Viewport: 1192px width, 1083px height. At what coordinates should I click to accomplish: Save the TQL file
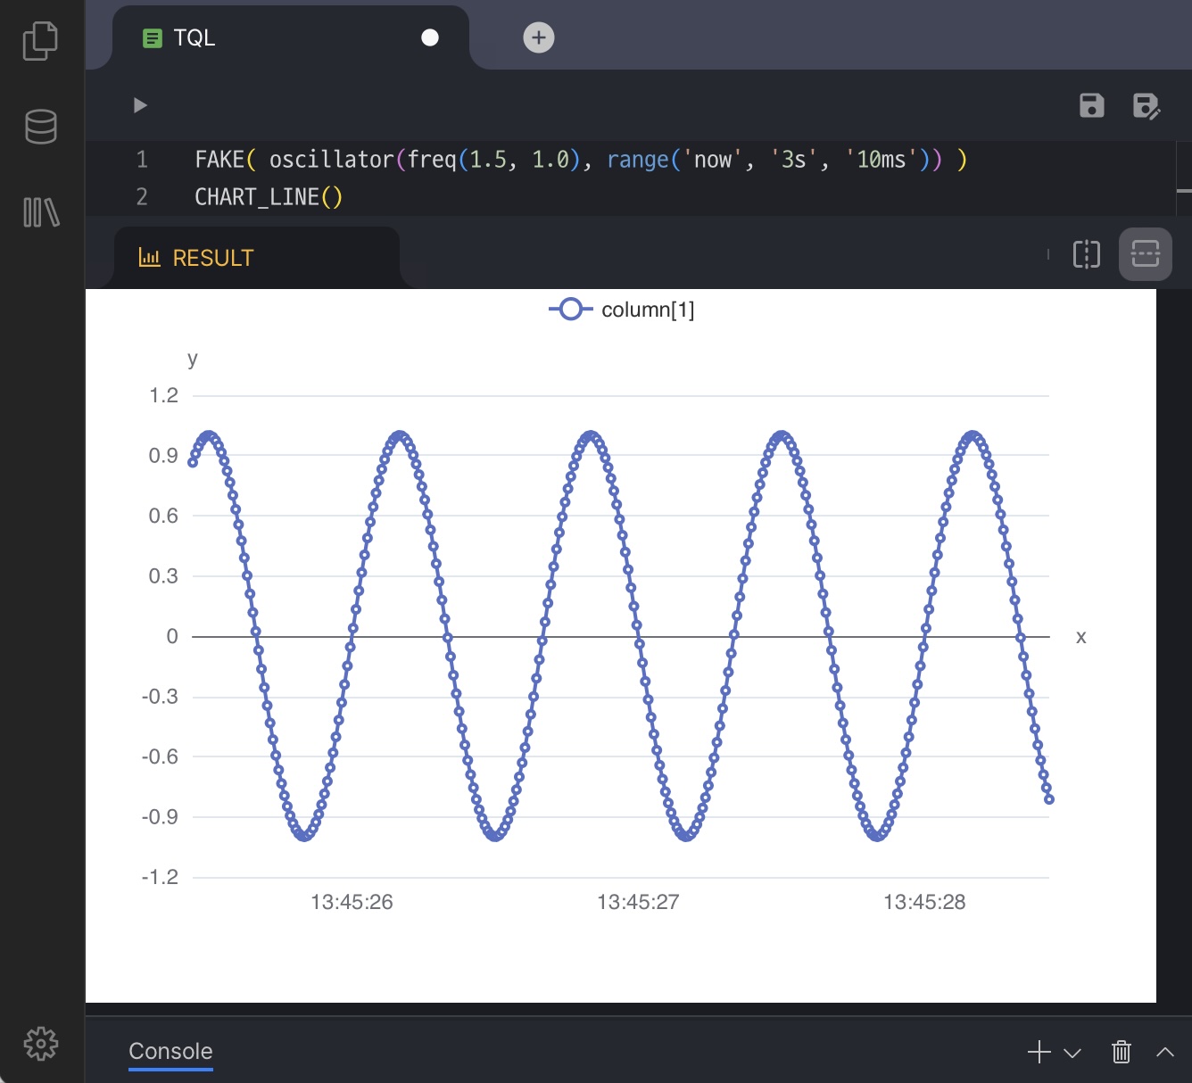coord(1091,105)
